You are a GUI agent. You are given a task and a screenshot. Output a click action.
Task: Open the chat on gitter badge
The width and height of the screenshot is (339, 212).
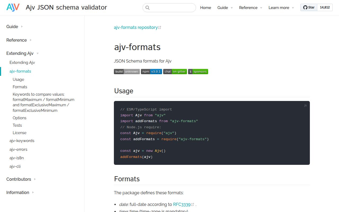click(x=175, y=72)
